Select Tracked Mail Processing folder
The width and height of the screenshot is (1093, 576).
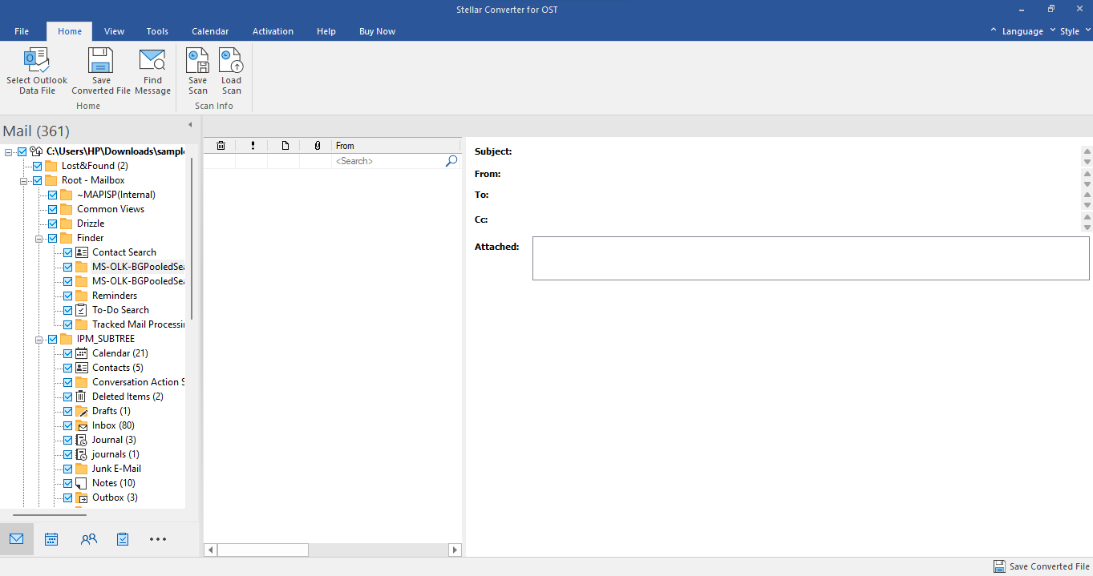pyautogui.click(x=138, y=324)
